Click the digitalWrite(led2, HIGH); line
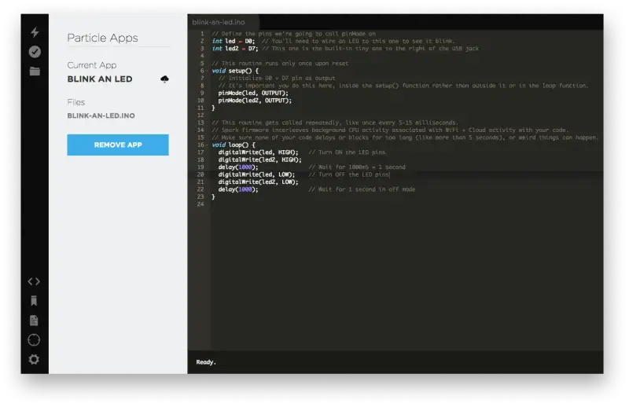Screen dimensions: 629x418 coord(260,160)
